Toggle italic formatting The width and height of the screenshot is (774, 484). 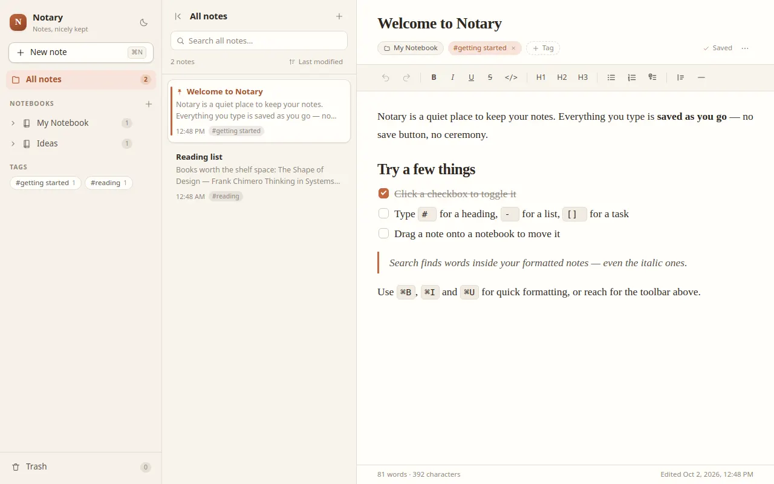452,77
